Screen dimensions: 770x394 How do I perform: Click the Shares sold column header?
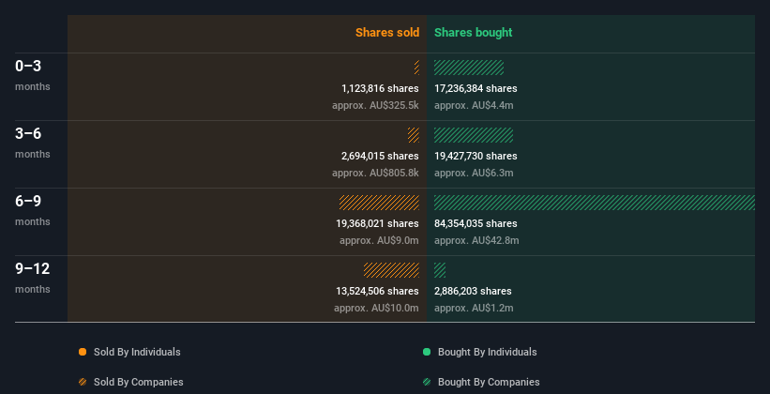[x=387, y=33]
